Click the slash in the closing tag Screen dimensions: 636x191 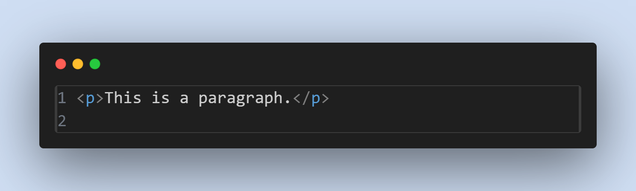pyautogui.click(x=306, y=98)
